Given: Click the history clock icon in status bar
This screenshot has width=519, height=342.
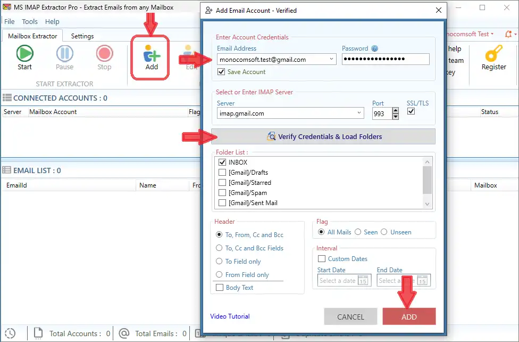Looking at the screenshot, I should point(10,333).
